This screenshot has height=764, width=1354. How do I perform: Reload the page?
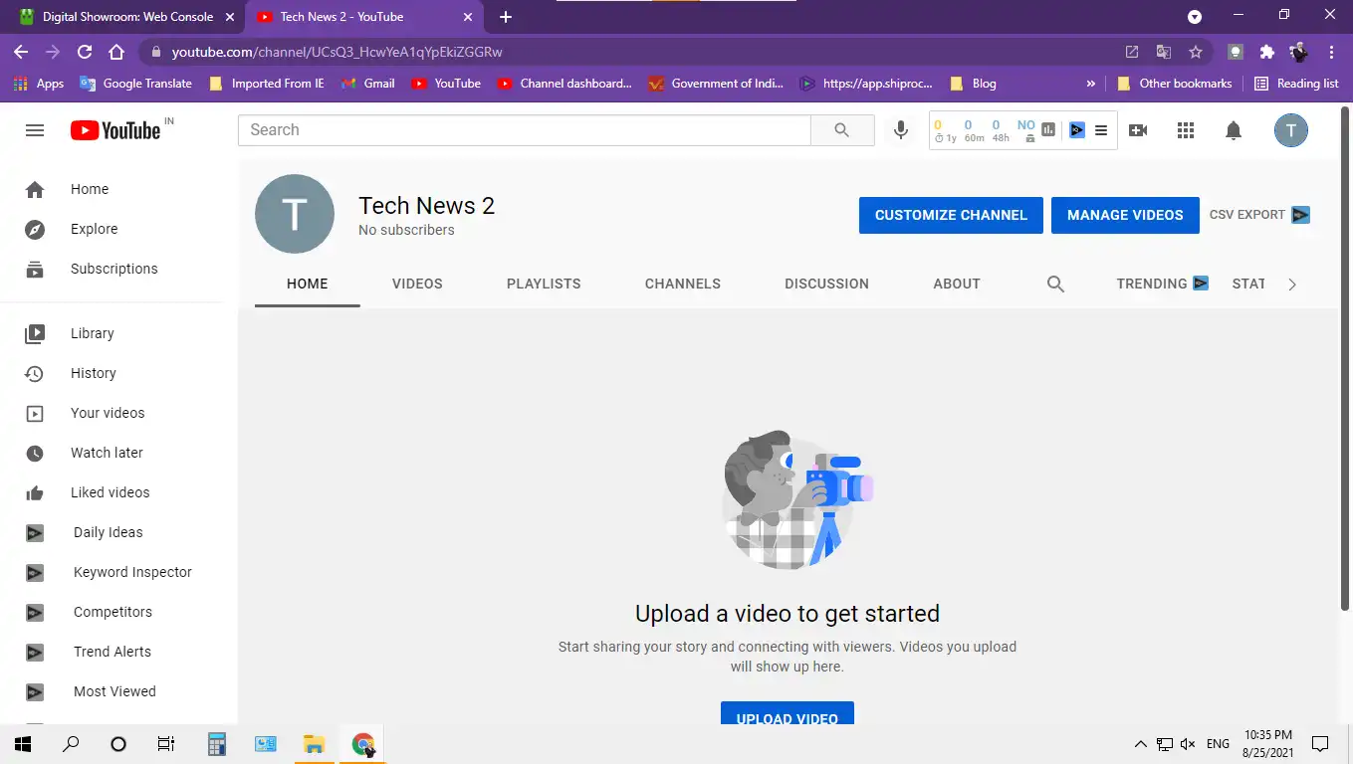point(85,52)
